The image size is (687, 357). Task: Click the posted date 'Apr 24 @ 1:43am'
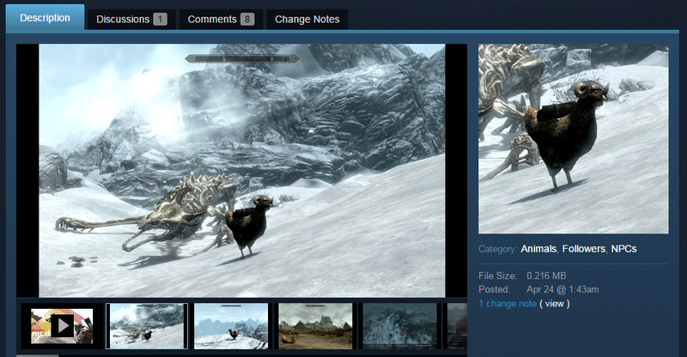click(562, 289)
